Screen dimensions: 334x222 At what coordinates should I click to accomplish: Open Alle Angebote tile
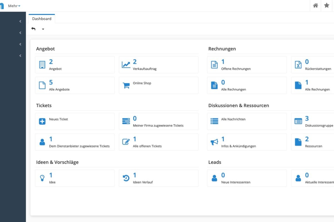[x=59, y=89]
